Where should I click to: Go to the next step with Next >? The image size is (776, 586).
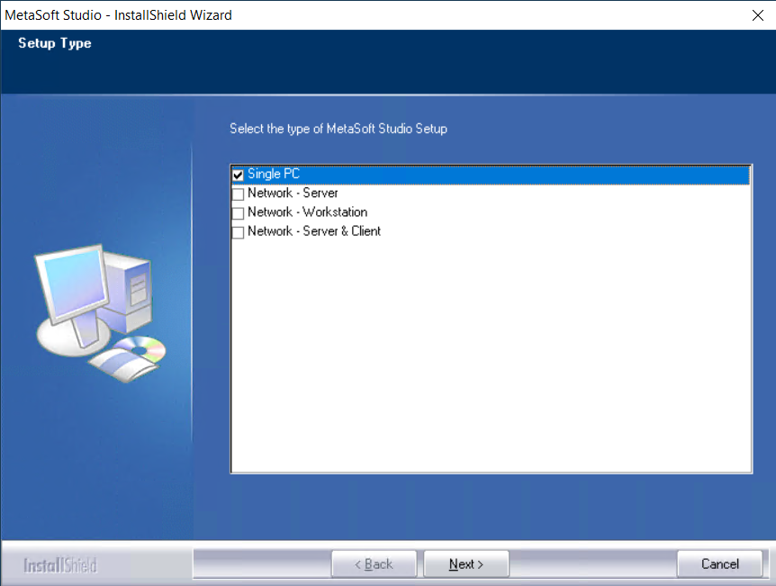coord(466,563)
